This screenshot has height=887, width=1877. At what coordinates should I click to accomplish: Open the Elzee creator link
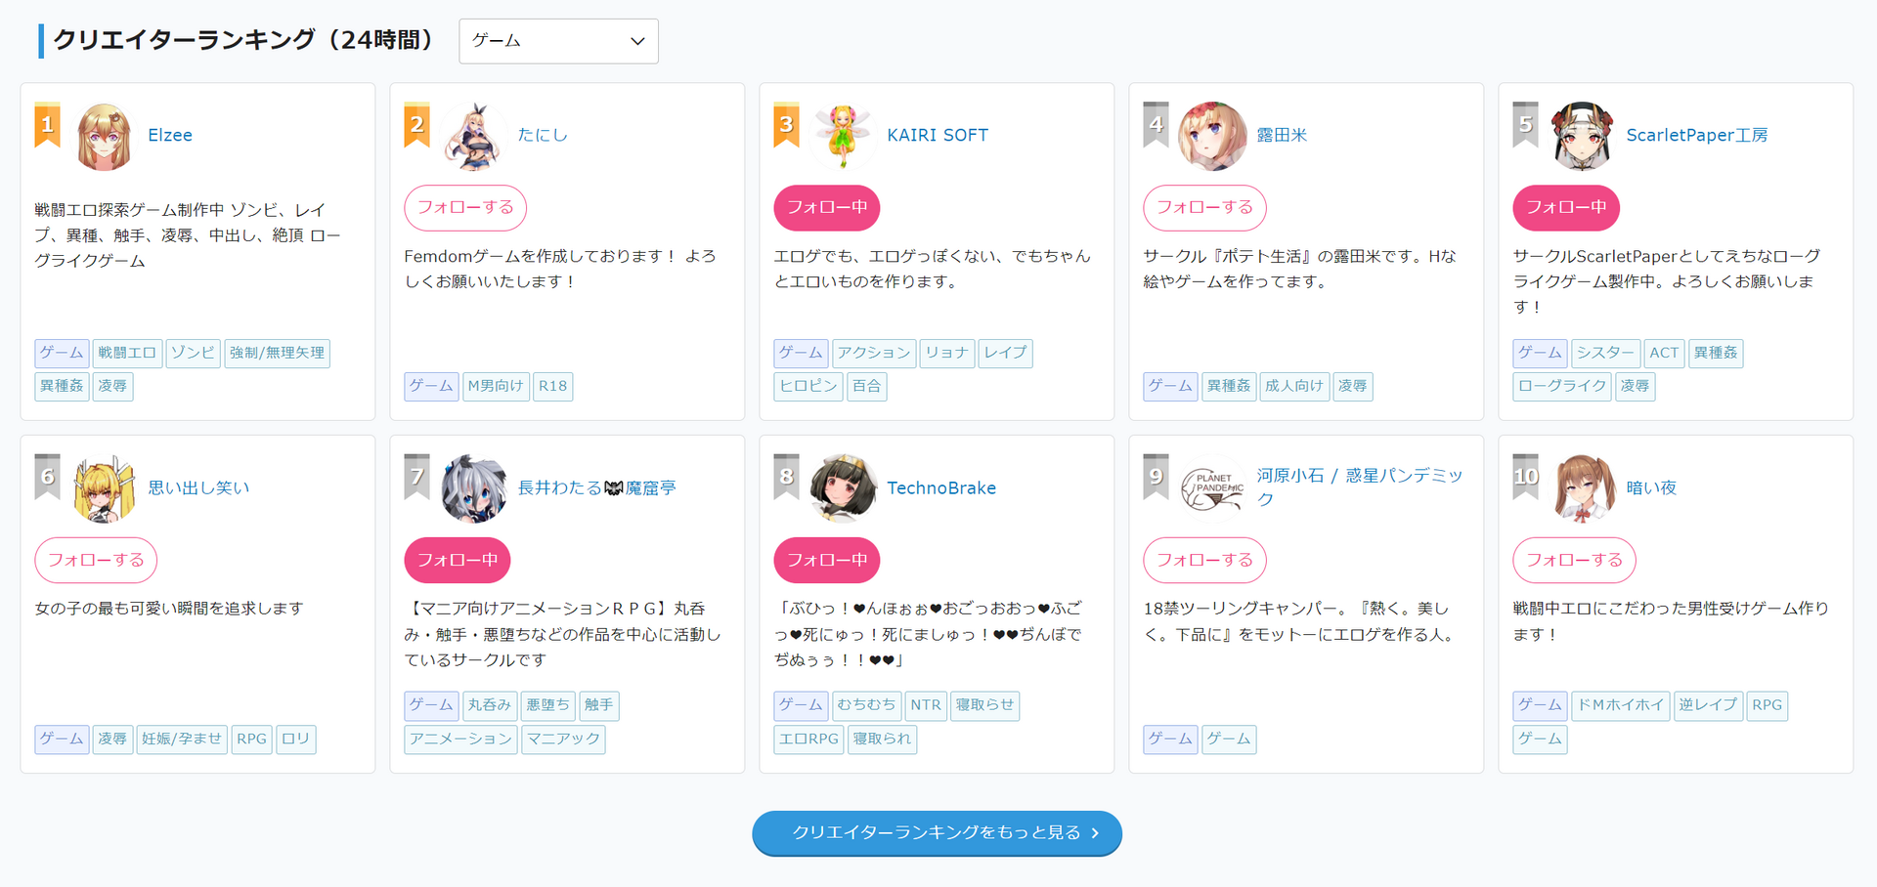[170, 136]
